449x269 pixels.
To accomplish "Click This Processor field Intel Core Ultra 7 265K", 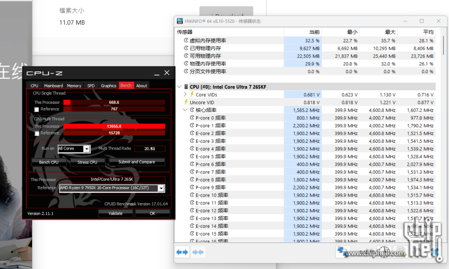I will tap(112, 179).
